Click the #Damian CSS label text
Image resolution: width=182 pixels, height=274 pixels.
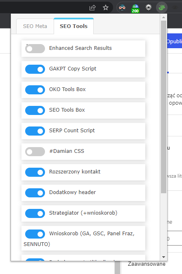(x=67, y=151)
